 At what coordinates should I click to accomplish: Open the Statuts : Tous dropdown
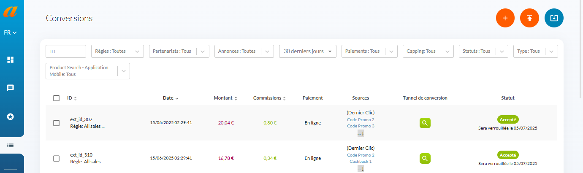483,51
